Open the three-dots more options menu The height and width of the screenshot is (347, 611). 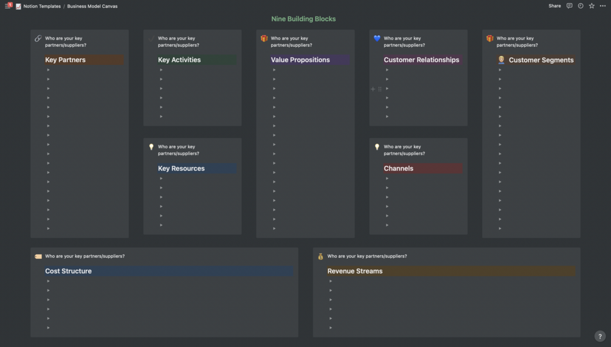(602, 6)
